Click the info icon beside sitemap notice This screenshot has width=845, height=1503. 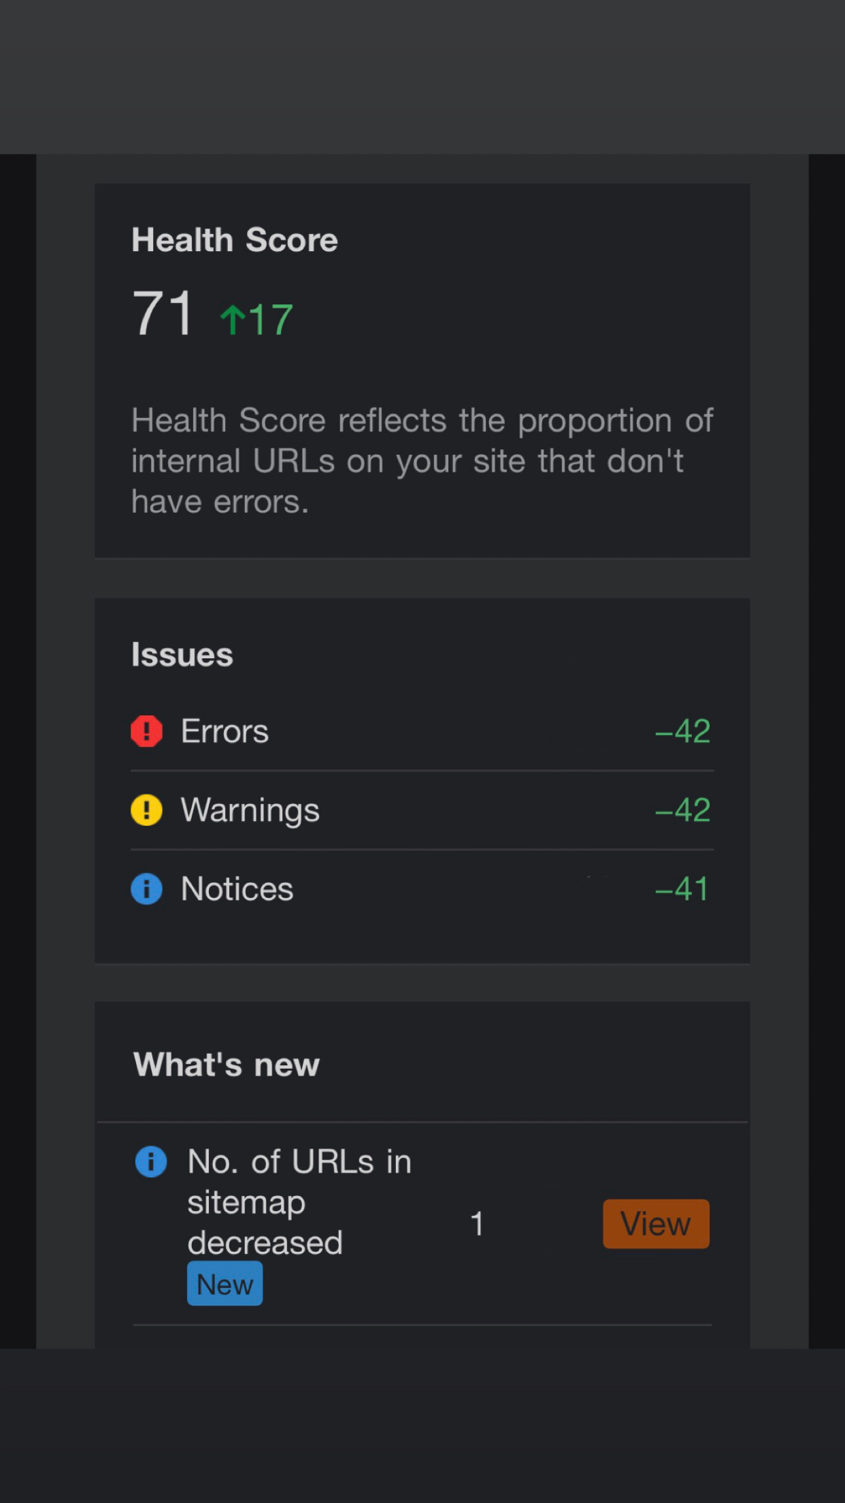(151, 1161)
